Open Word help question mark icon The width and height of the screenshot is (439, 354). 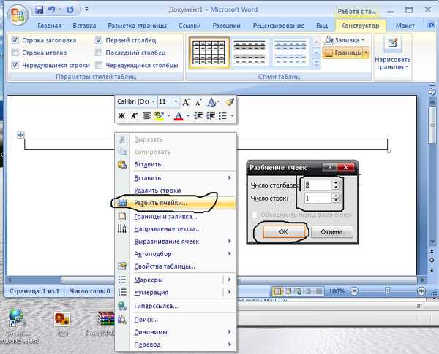(x=431, y=25)
